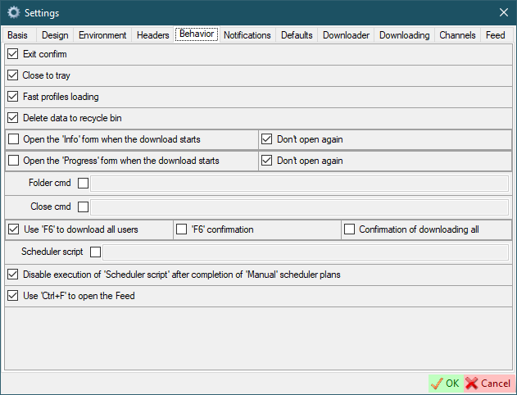Image resolution: width=517 pixels, height=395 pixels.
Task: Toggle Fast profiles loading
Action: [12, 97]
